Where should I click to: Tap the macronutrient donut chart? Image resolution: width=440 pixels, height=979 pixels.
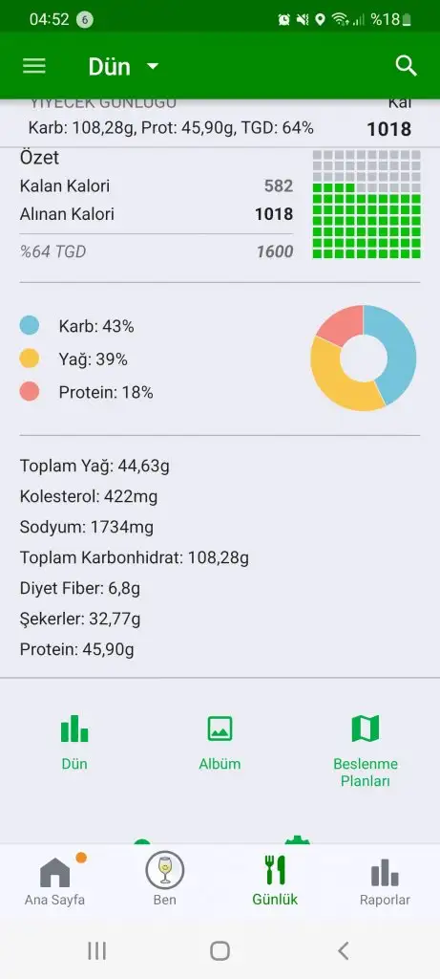click(364, 358)
